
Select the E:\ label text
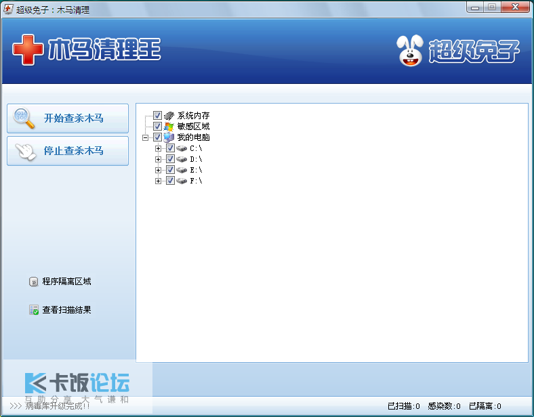pos(196,170)
